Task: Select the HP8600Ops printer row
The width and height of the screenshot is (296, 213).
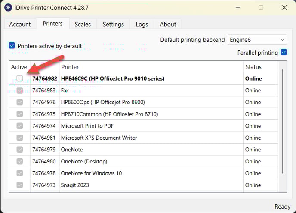Action: click(151, 102)
